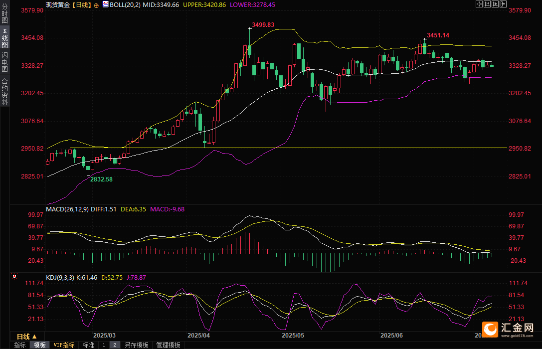This screenshot has height=349, width=542.
Task: Click 另存模板 to save template
Action: pyautogui.click(x=136, y=345)
